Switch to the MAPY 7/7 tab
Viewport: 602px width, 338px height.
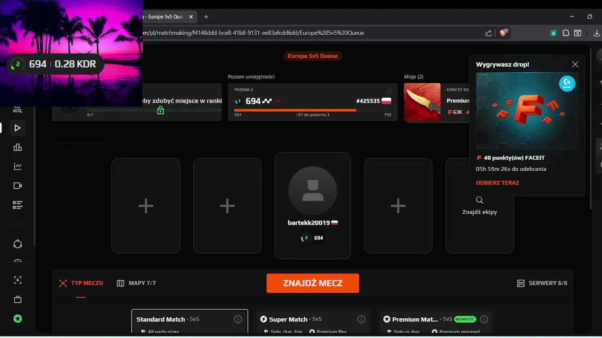click(x=136, y=283)
